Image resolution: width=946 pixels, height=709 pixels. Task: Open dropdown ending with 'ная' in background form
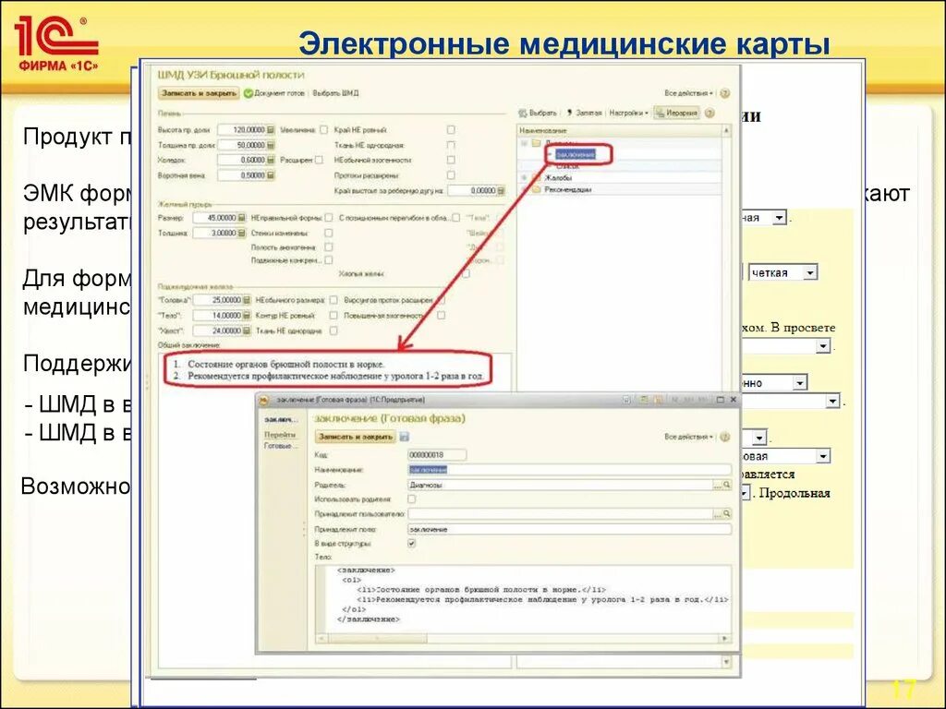(x=780, y=218)
